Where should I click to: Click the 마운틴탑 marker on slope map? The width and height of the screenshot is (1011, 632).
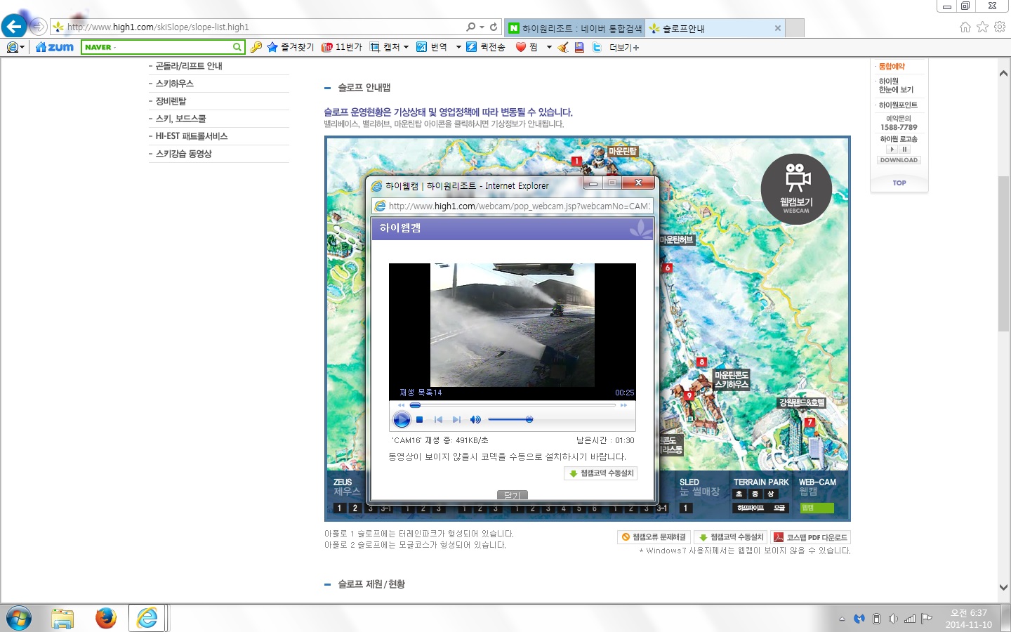(622, 151)
